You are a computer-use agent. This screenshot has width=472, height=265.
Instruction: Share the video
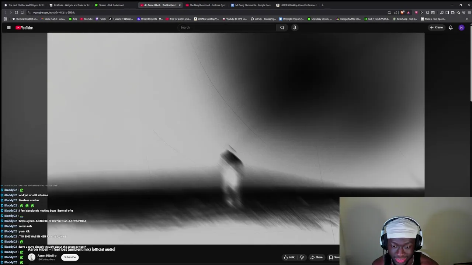pos(316,257)
